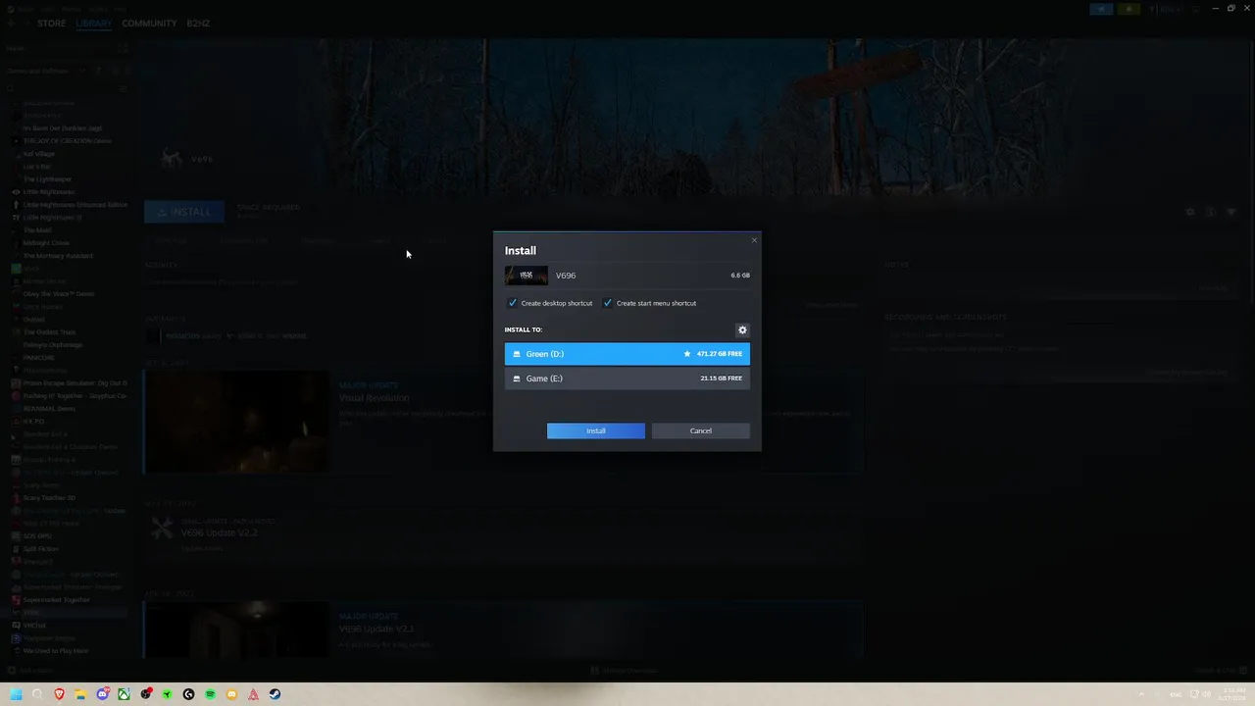Image resolution: width=1255 pixels, height=706 pixels.
Task: Select SuperMarket Together in library
Action: tap(57, 600)
